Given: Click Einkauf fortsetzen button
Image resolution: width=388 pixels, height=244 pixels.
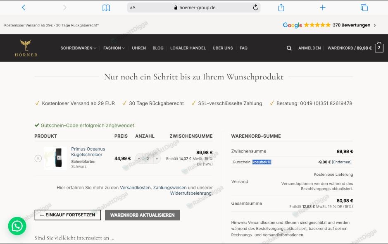Looking at the screenshot, I should (67, 215).
